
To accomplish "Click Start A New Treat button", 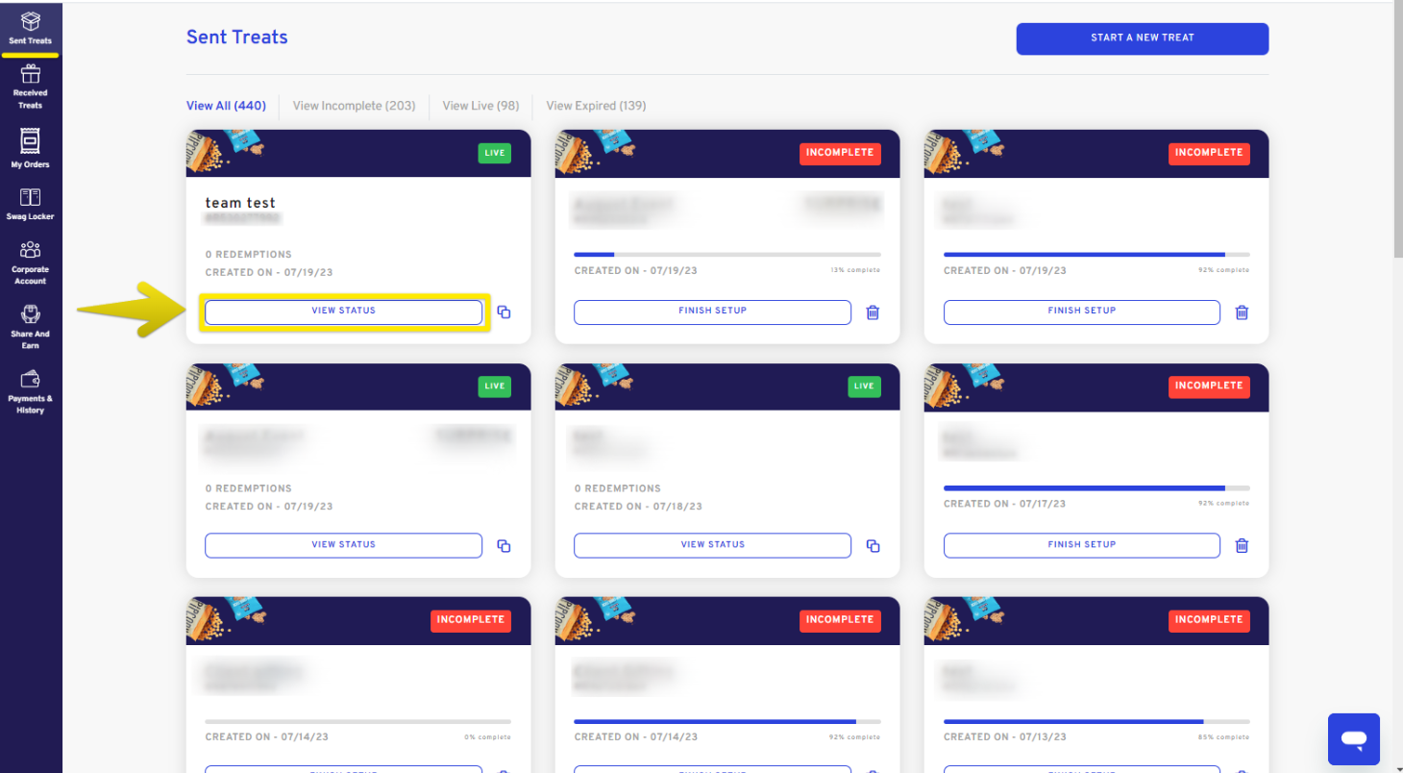I will tap(1143, 38).
